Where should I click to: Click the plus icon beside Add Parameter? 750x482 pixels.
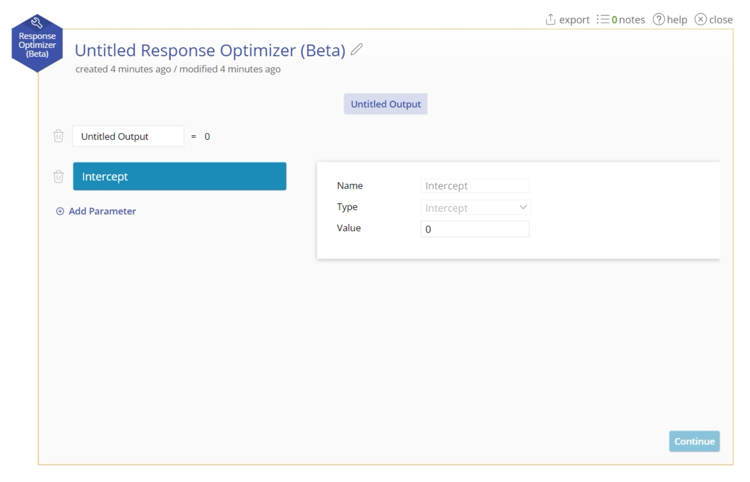[x=60, y=211]
